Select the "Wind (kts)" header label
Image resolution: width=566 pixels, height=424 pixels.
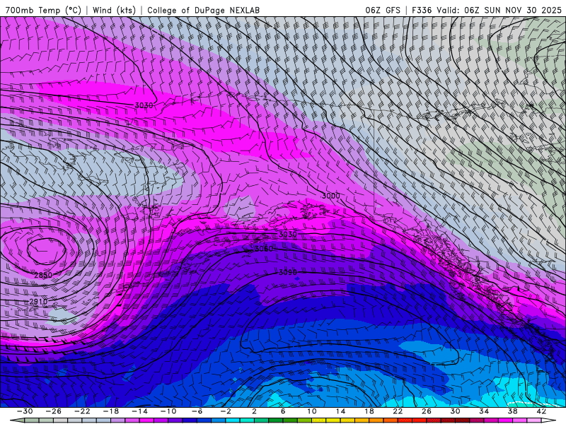[114, 10]
